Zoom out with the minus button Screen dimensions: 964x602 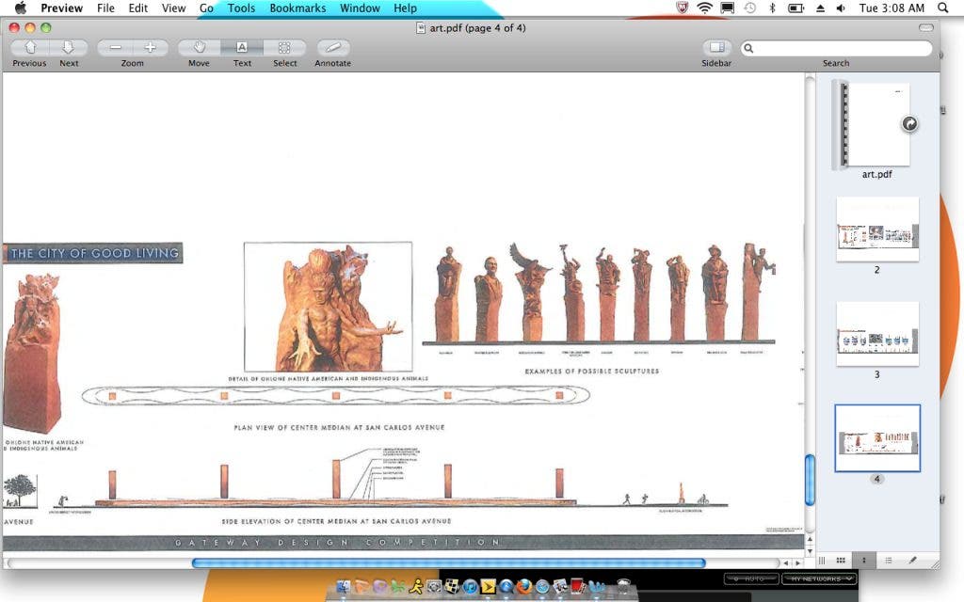115,48
